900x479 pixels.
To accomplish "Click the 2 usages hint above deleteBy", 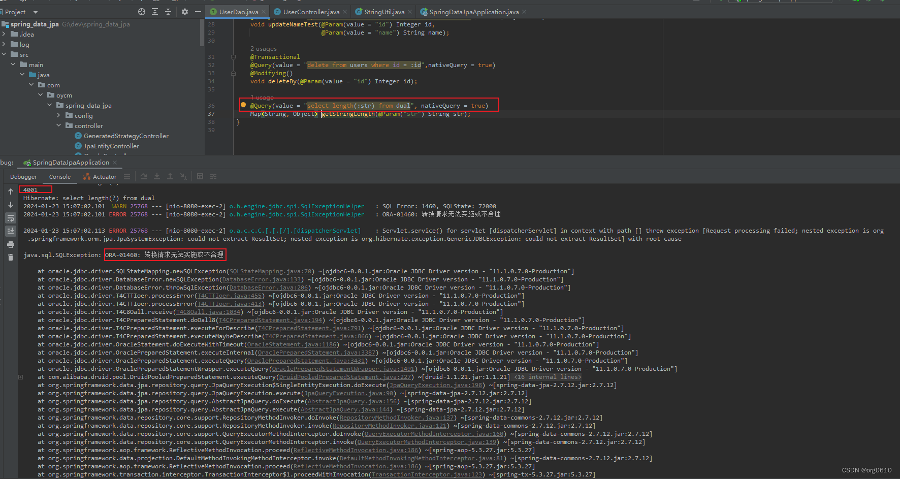I will [264, 49].
